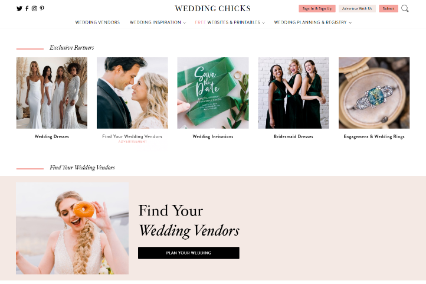Open the Instagram social icon
The image size is (426, 284).
pyautogui.click(x=34, y=8)
